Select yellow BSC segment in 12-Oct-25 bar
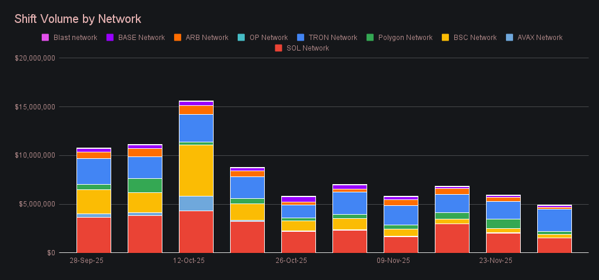 [196, 170]
